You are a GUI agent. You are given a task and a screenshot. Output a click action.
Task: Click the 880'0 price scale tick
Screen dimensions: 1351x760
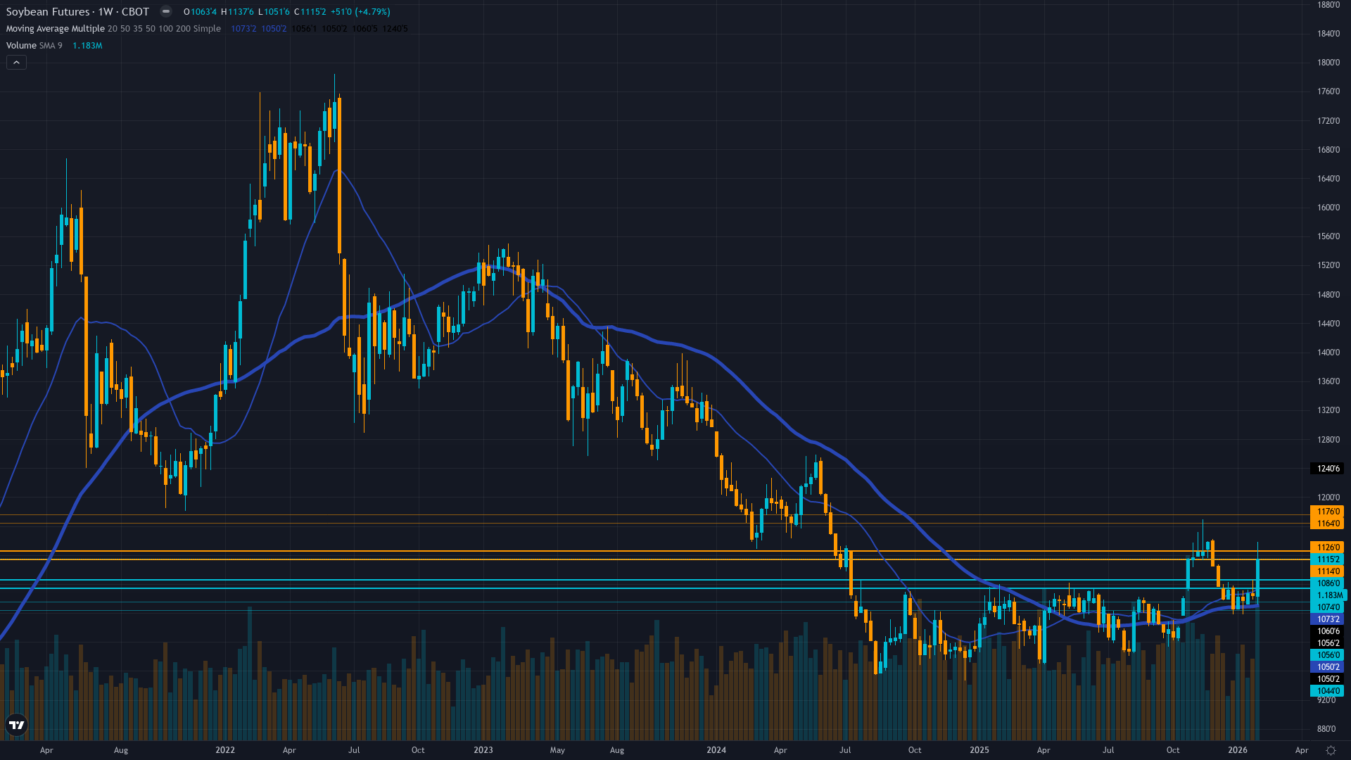(1326, 729)
